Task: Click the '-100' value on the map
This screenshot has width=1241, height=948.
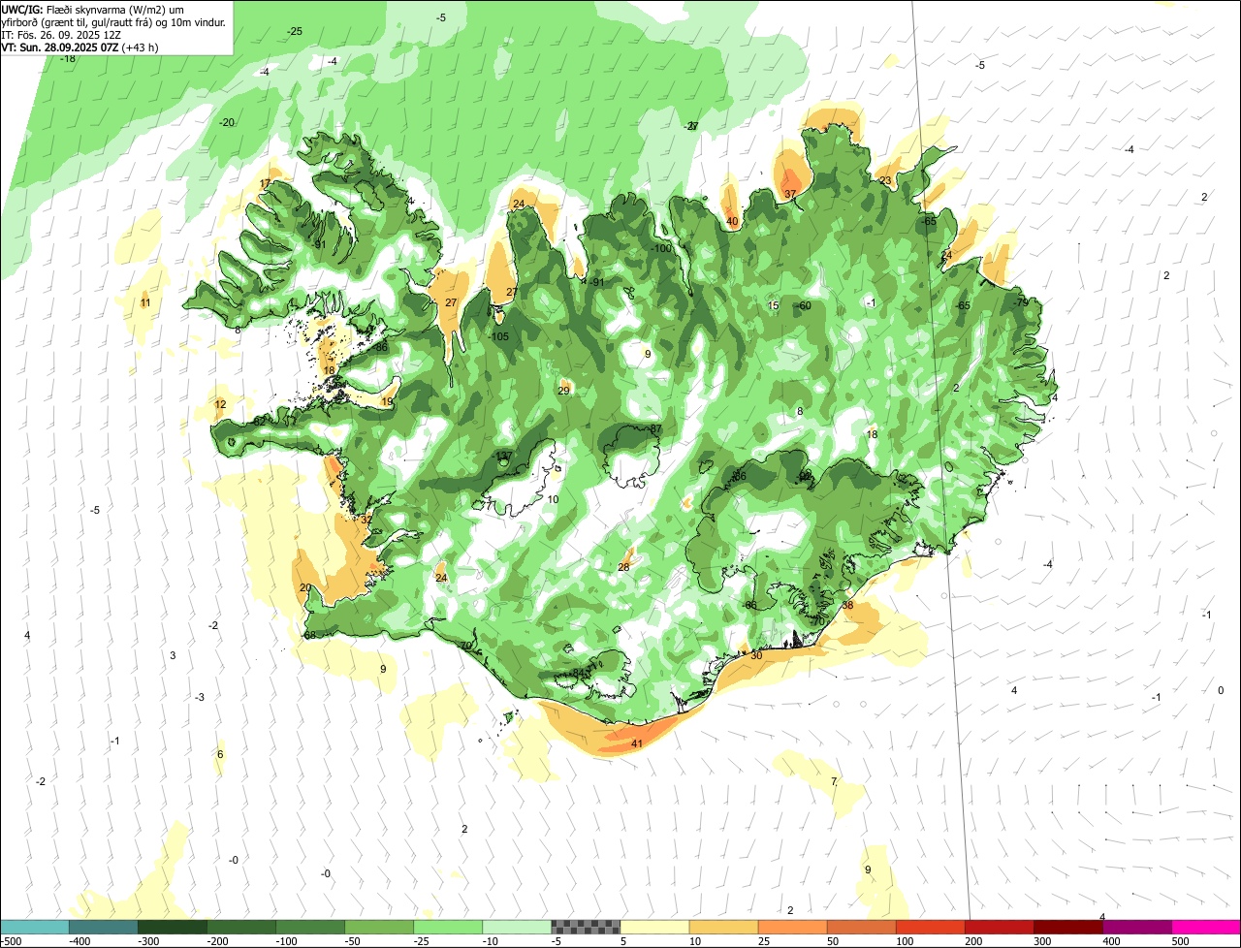Action: [x=661, y=248]
